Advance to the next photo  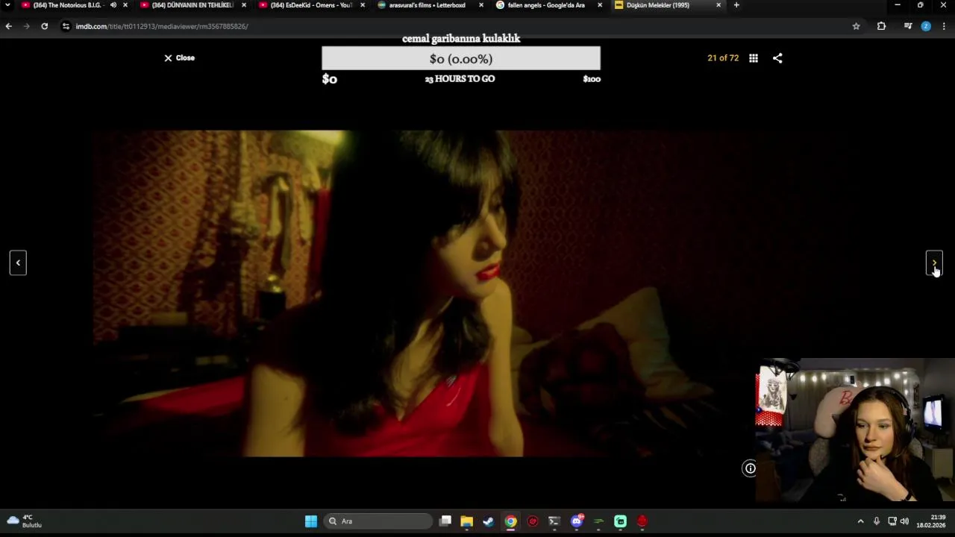click(x=934, y=263)
